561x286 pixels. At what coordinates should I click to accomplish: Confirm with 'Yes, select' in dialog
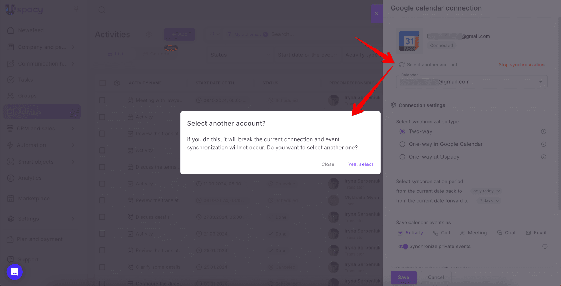[x=360, y=164]
